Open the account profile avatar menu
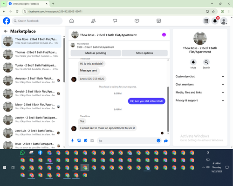Screen dimensions: 233x186 (x=224, y=21)
